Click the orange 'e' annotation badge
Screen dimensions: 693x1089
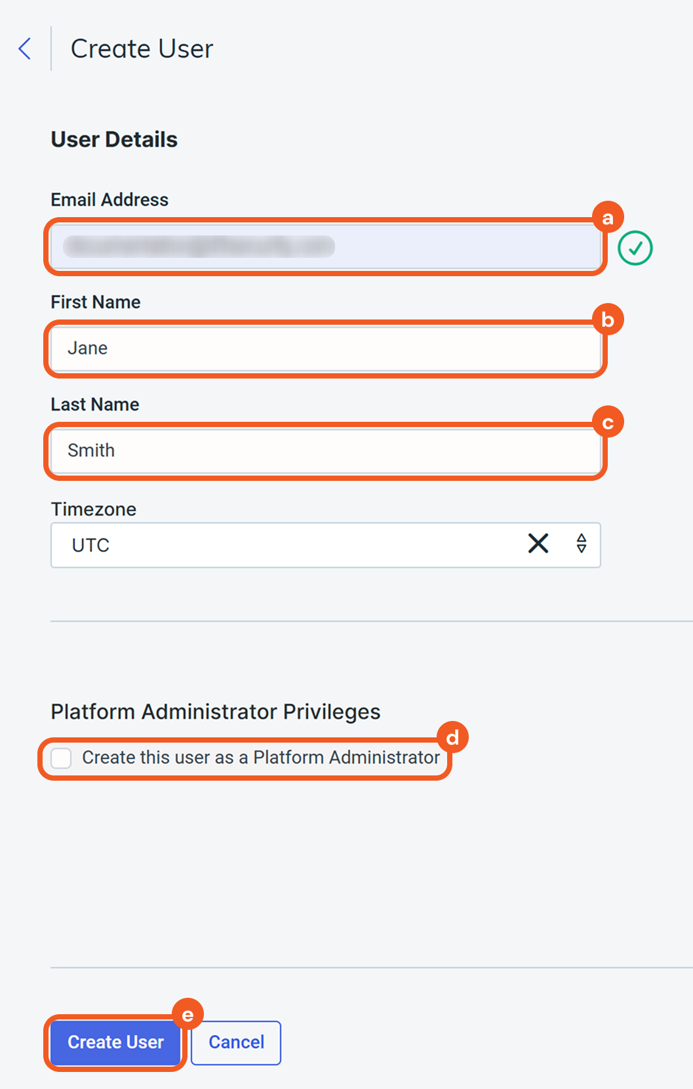[188, 1015]
